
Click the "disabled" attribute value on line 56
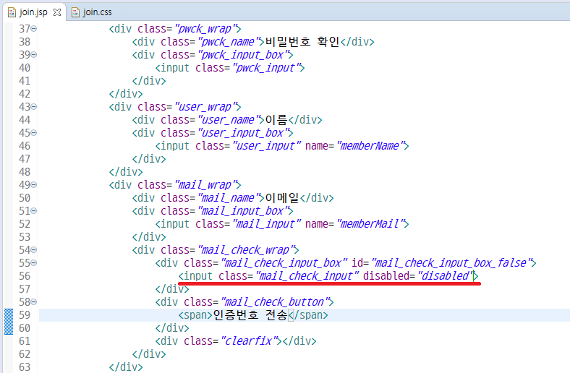tap(446, 276)
